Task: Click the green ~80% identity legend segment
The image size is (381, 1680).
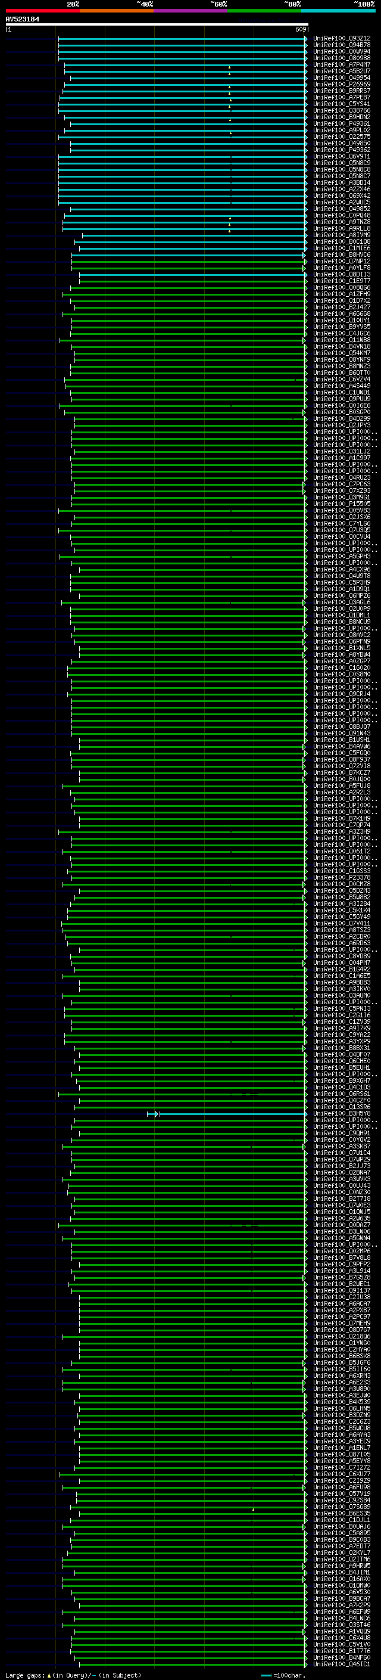Action: point(264,11)
